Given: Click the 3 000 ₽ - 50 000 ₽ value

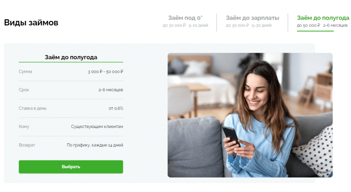Looking at the screenshot, I should tap(105, 71).
